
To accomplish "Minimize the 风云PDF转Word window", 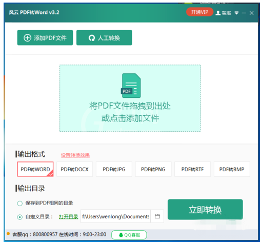I will tap(244, 13).
